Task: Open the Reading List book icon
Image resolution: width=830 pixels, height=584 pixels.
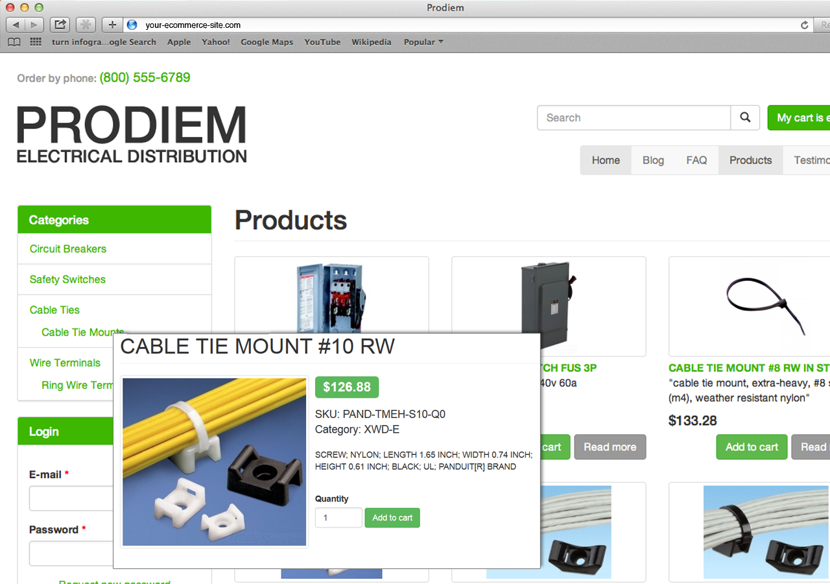Action: (14, 42)
